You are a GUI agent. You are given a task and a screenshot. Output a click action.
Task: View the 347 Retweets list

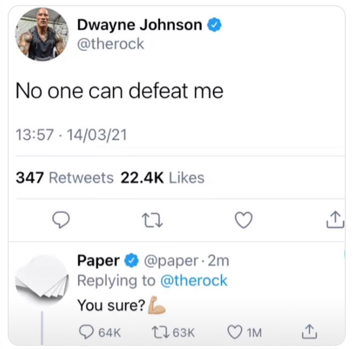click(x=65, y=178)
